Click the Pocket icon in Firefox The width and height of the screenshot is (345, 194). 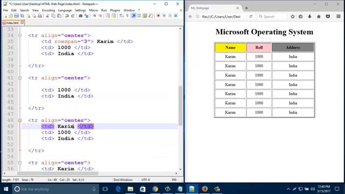(x=328, y=17)
